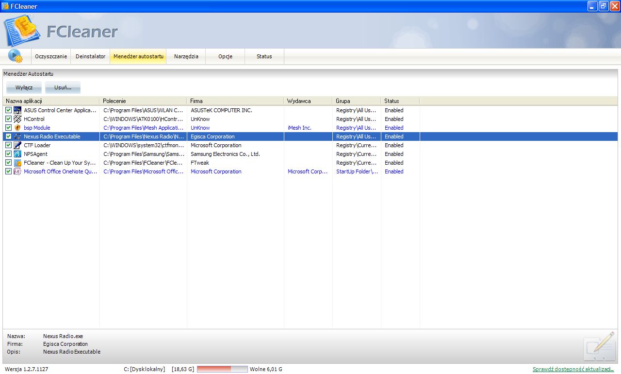Click C:\WINDOWS\system32\ctfmon... command cell
621x374 pixels.
point(144,145)
